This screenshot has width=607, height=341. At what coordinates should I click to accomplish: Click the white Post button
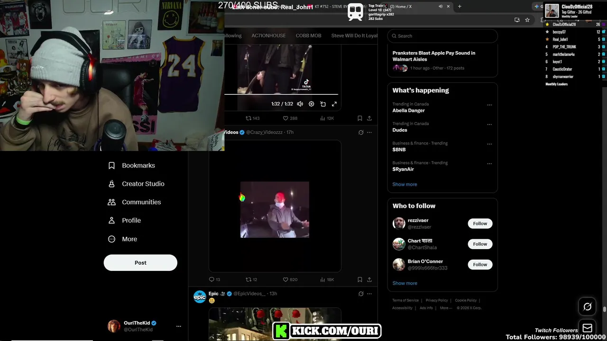coord(140,263)
